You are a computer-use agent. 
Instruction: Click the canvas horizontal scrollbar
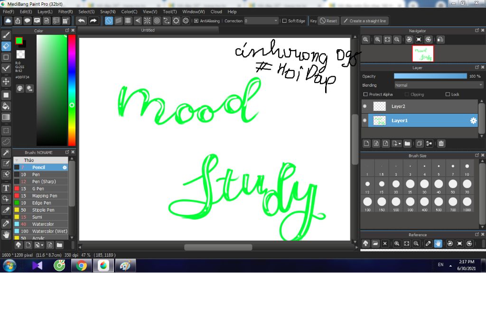click(218, 247)
